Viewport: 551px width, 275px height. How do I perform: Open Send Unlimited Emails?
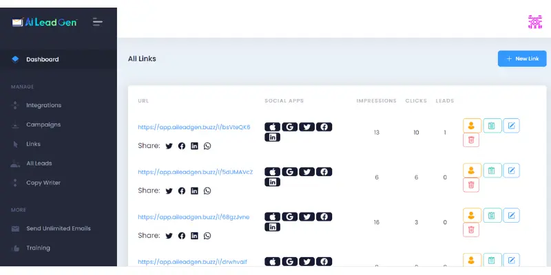(x=59, y=228)
